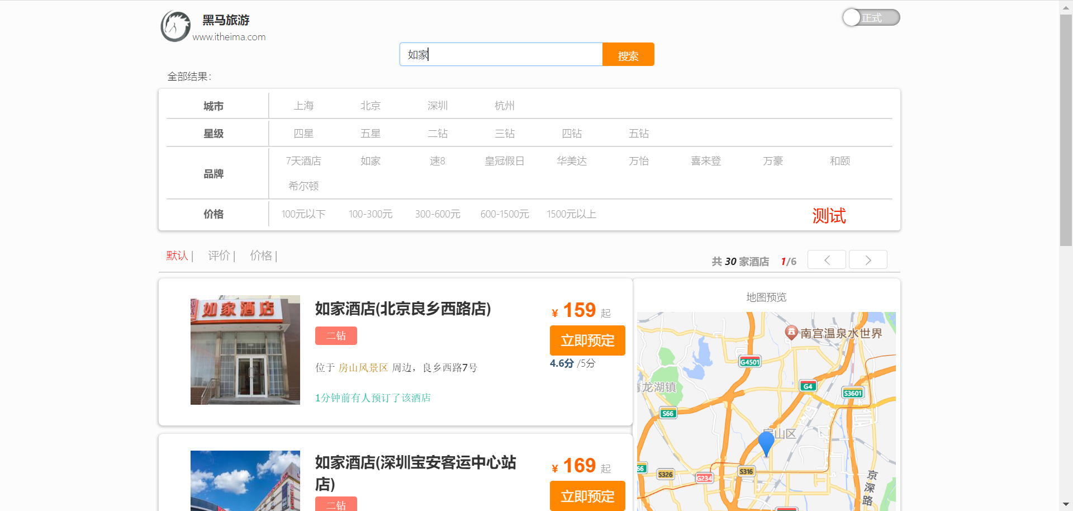Go to previous results page arrow
The height and width of the screenshot is (511, 1073).
827,259
